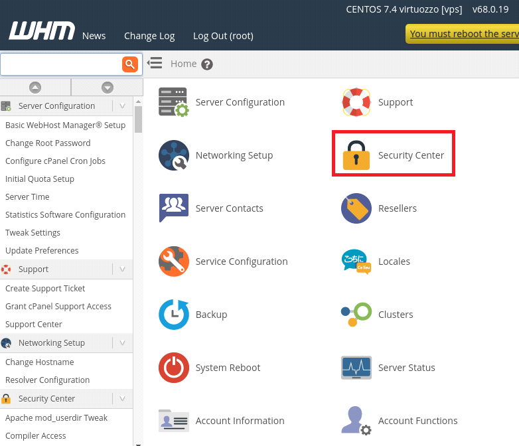Screen dimensions: 519x446
Task: Click the 'You must reboot the server' notice
Action: [463, 34]
